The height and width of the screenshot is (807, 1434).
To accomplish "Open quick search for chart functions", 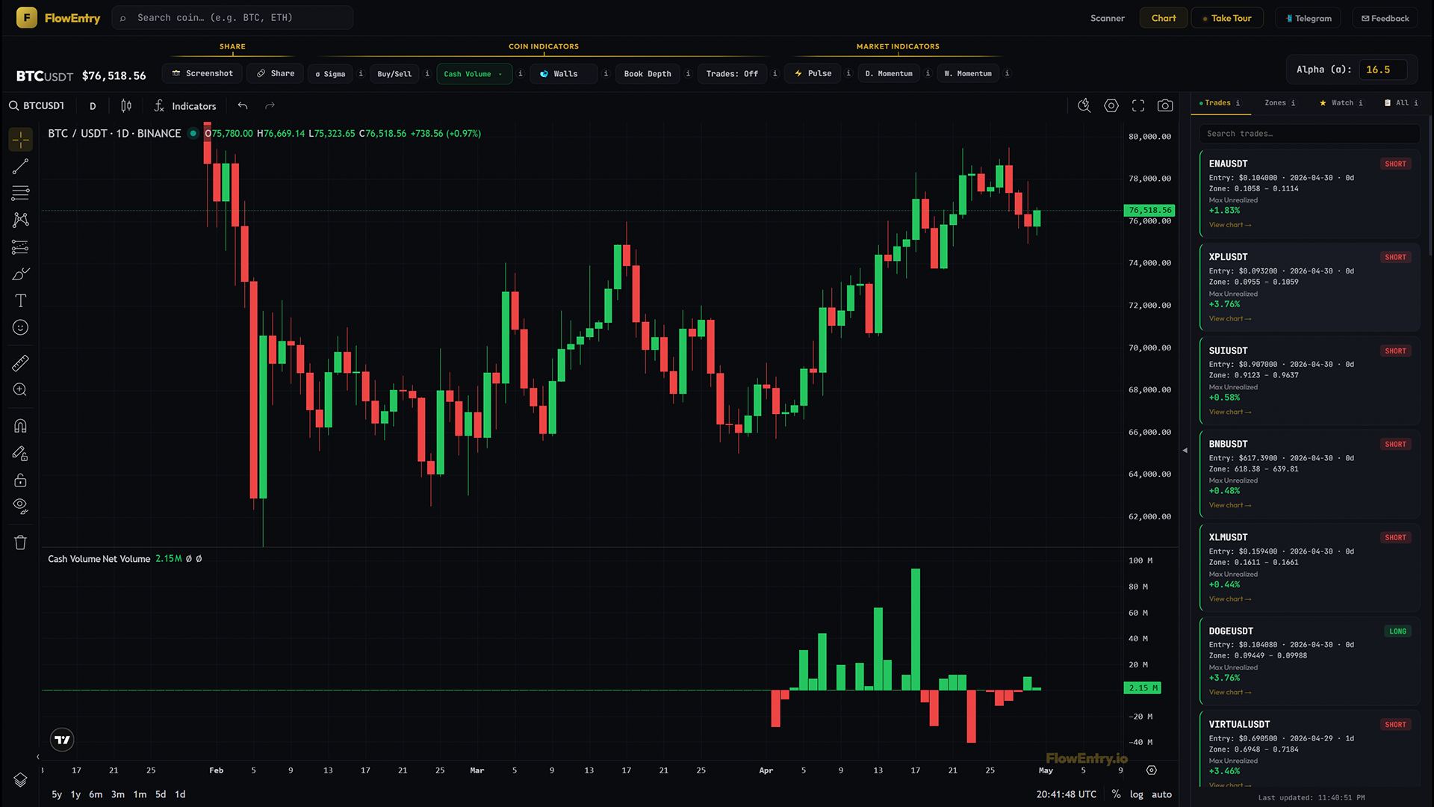I will [x=1084, y=106].
